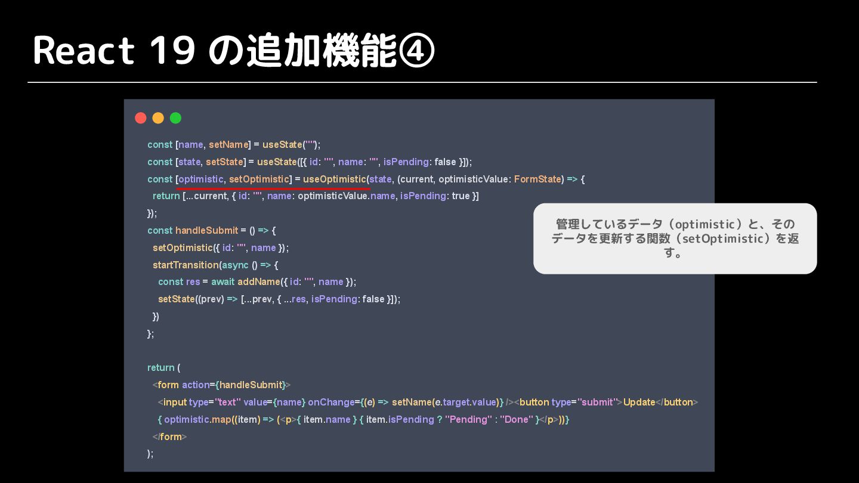Select the slide title "React 19 の追加機能④"
Image resolution: width=859 pixels, height=483 pixels.
(234, 51)
